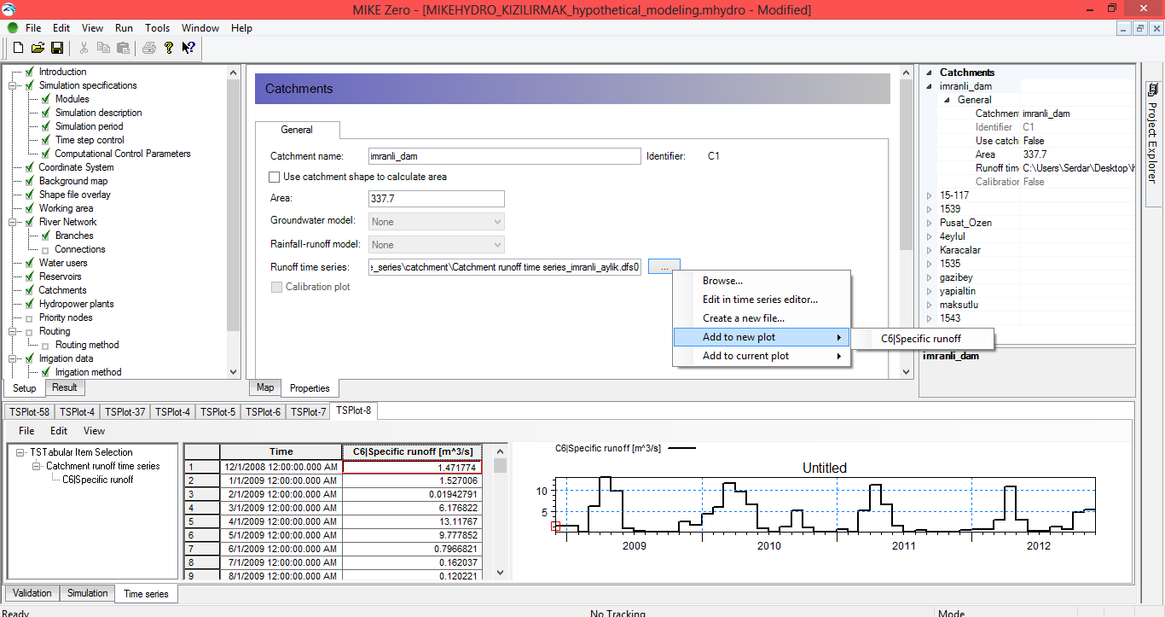Open the Tools menu

158,28
